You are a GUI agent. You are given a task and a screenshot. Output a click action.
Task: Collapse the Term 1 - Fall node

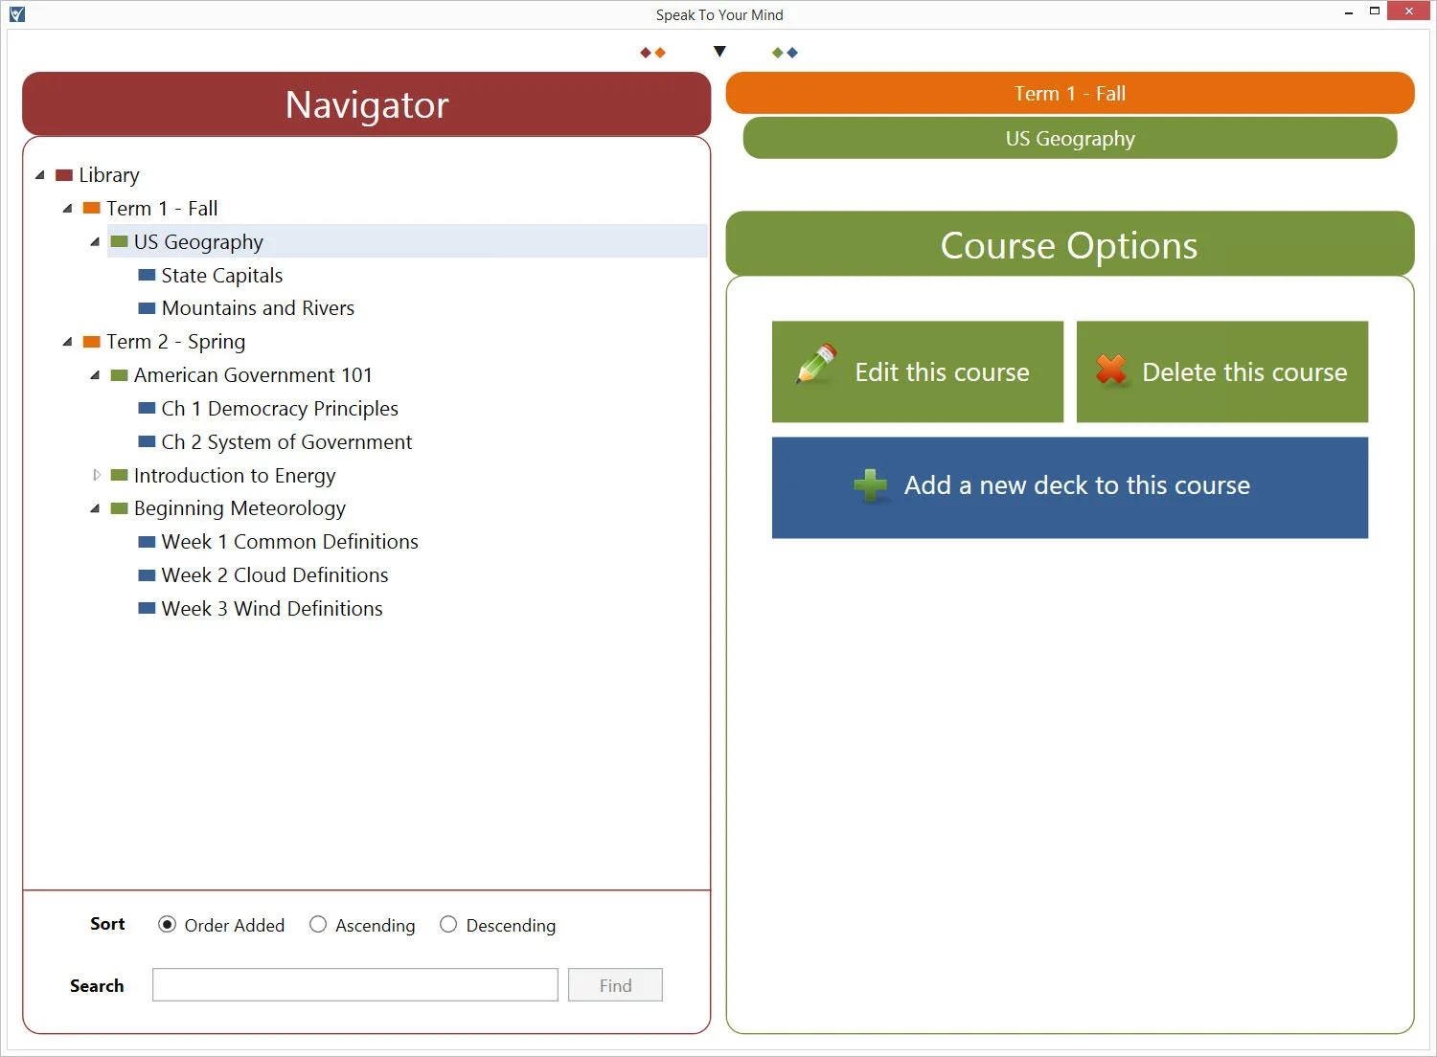tap(67, 209)
